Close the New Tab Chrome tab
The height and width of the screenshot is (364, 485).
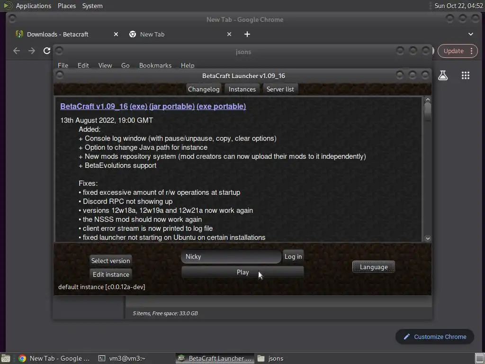tap(229, 34)
